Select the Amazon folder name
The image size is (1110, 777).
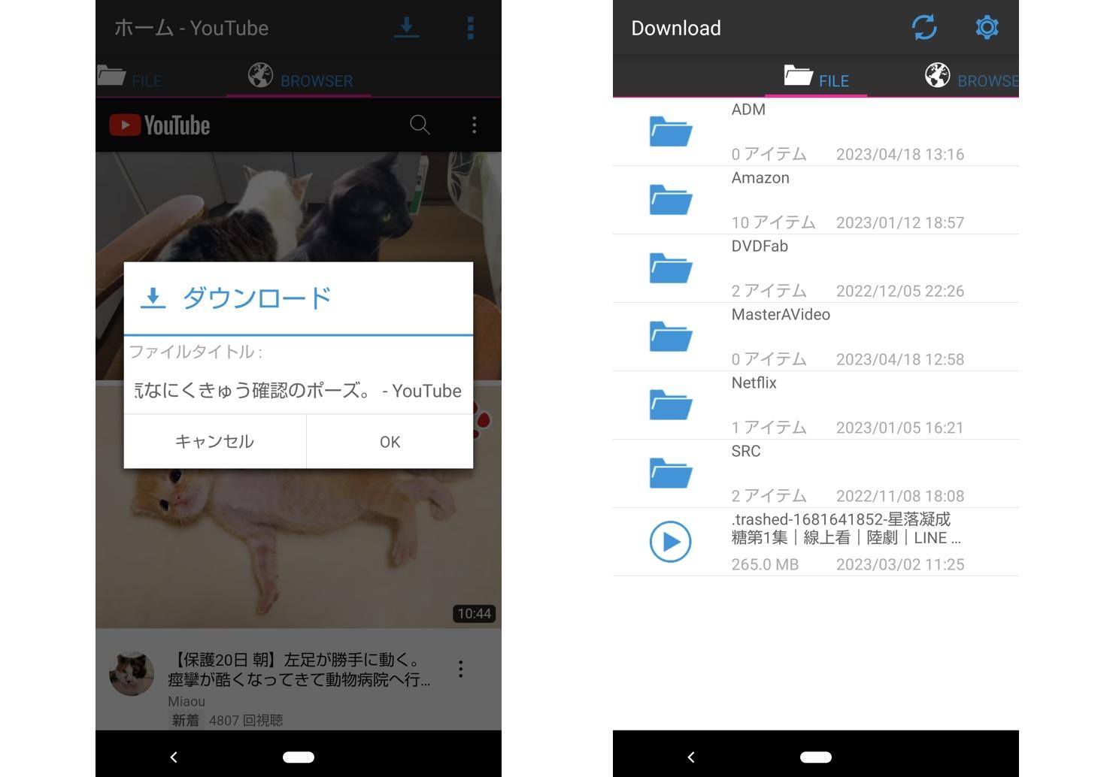[760, 178]
